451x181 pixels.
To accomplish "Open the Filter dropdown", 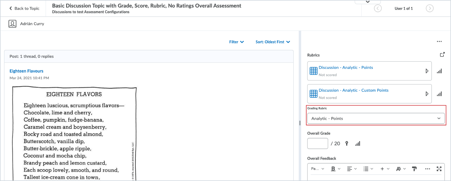I will pos(236,41).
